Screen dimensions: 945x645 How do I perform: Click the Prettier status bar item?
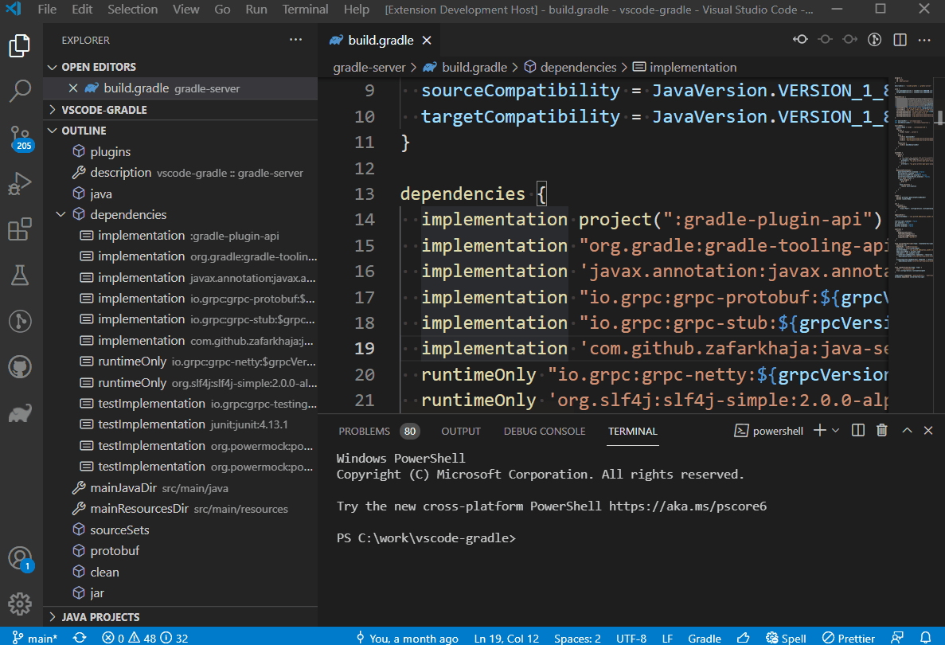click(x=849, y=639)
